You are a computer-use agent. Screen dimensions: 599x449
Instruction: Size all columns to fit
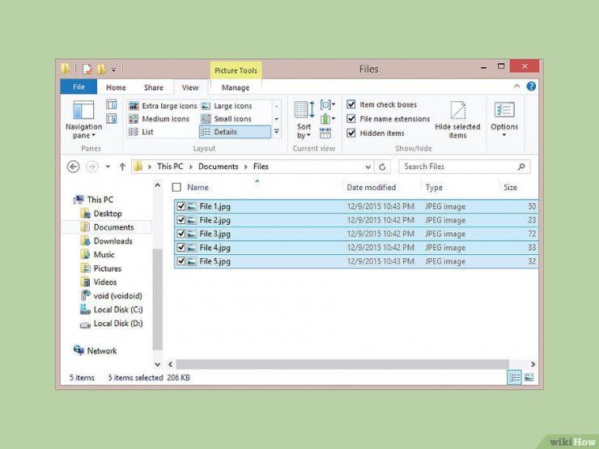pos(325,133)
